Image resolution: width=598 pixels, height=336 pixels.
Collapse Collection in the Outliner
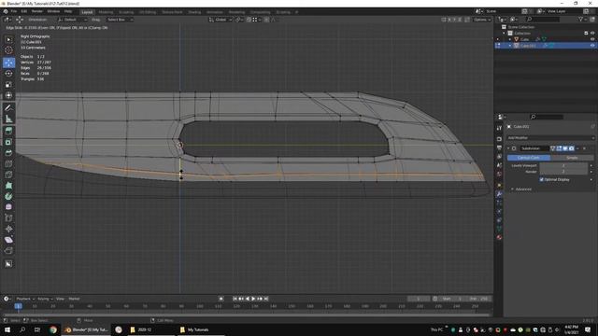click(504, 34)
